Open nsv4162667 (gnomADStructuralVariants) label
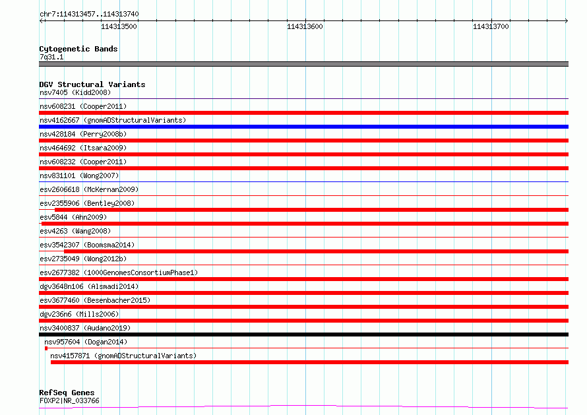The image size is (587, 415). coord(113,120)
